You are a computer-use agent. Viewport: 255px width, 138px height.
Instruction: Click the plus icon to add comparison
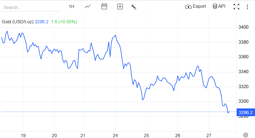point(120,7)
